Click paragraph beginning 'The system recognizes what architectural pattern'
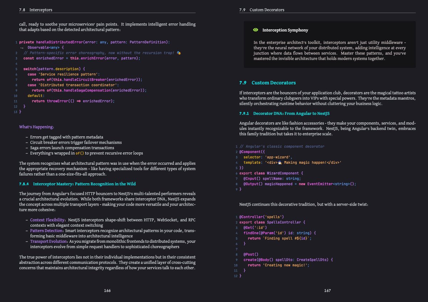Screen dimensions: 428x302 pyautogui.click(x=107, y=168)
